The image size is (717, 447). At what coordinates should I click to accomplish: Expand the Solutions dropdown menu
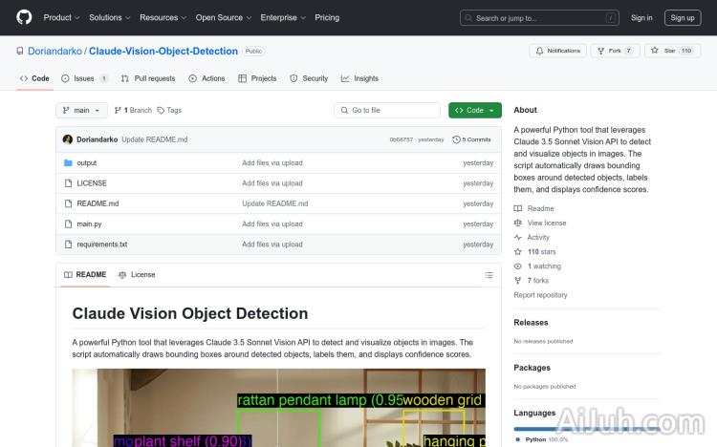point(109,17)
